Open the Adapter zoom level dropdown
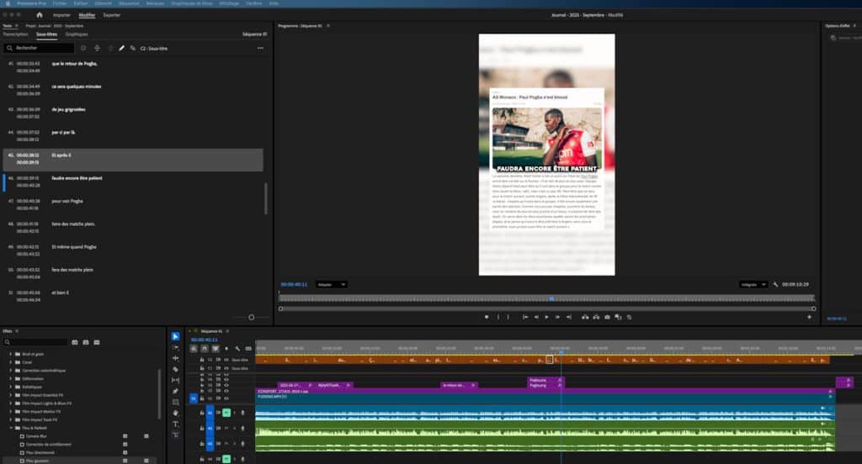The height and width of the screenshot is (464, 862). coord(331,284)
